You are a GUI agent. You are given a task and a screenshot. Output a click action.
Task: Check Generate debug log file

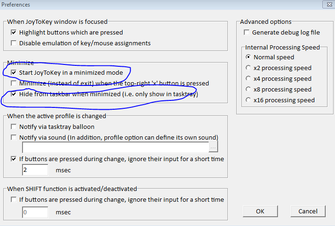pos(247,33)
